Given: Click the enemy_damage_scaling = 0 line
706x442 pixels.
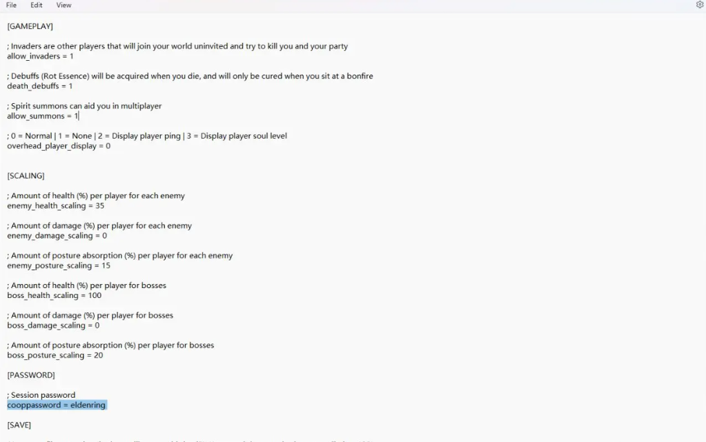Looking at the screenshot, I should (x=57, y=236).
